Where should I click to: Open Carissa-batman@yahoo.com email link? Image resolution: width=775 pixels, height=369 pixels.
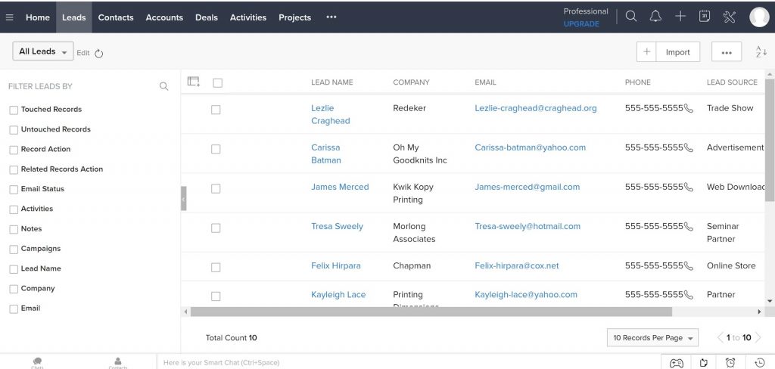(x=530, y=147)
